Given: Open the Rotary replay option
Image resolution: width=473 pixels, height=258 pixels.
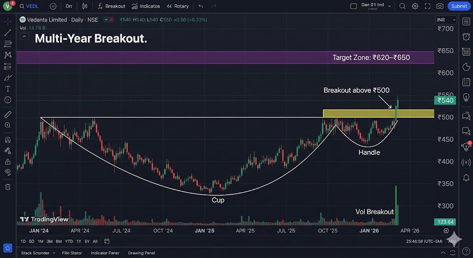Looking at the screenshot, I should pyautogui.click(x=178, y=6).
